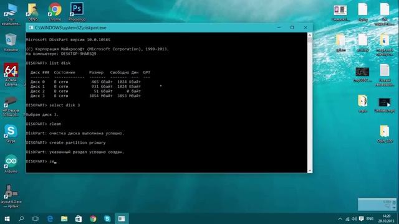This screenshot has height=224, width=399.
Task: Open the taskbar search magnifier
Action: pos(21,218)
